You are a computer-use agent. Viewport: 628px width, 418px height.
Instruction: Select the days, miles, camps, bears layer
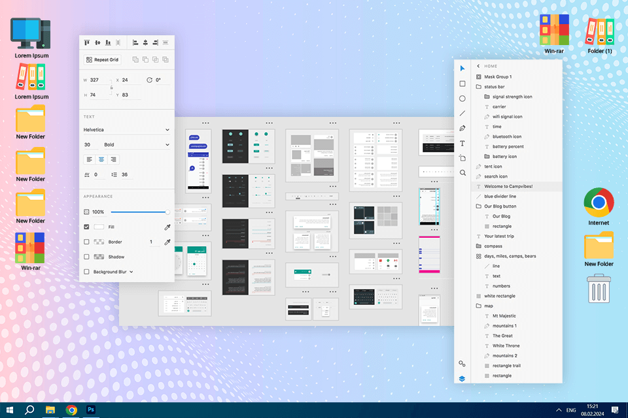pyautogui.click(x=517, y=256)
